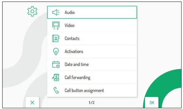
Task: Click the calendar clock icon for Date and time
Action: 56,65
